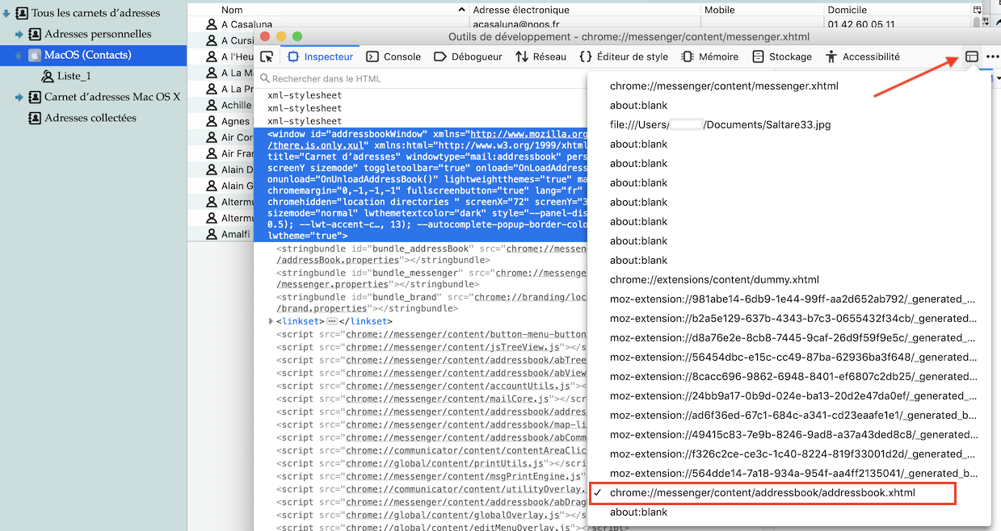Collapse the MacOS (Contacts) address book
The image size is (1001, 531).
click(19, 56)
